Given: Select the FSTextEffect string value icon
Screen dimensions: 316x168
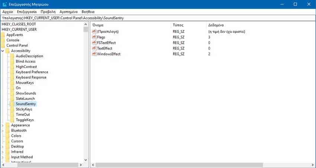Looking at the screenshot, I should (94, 43).
